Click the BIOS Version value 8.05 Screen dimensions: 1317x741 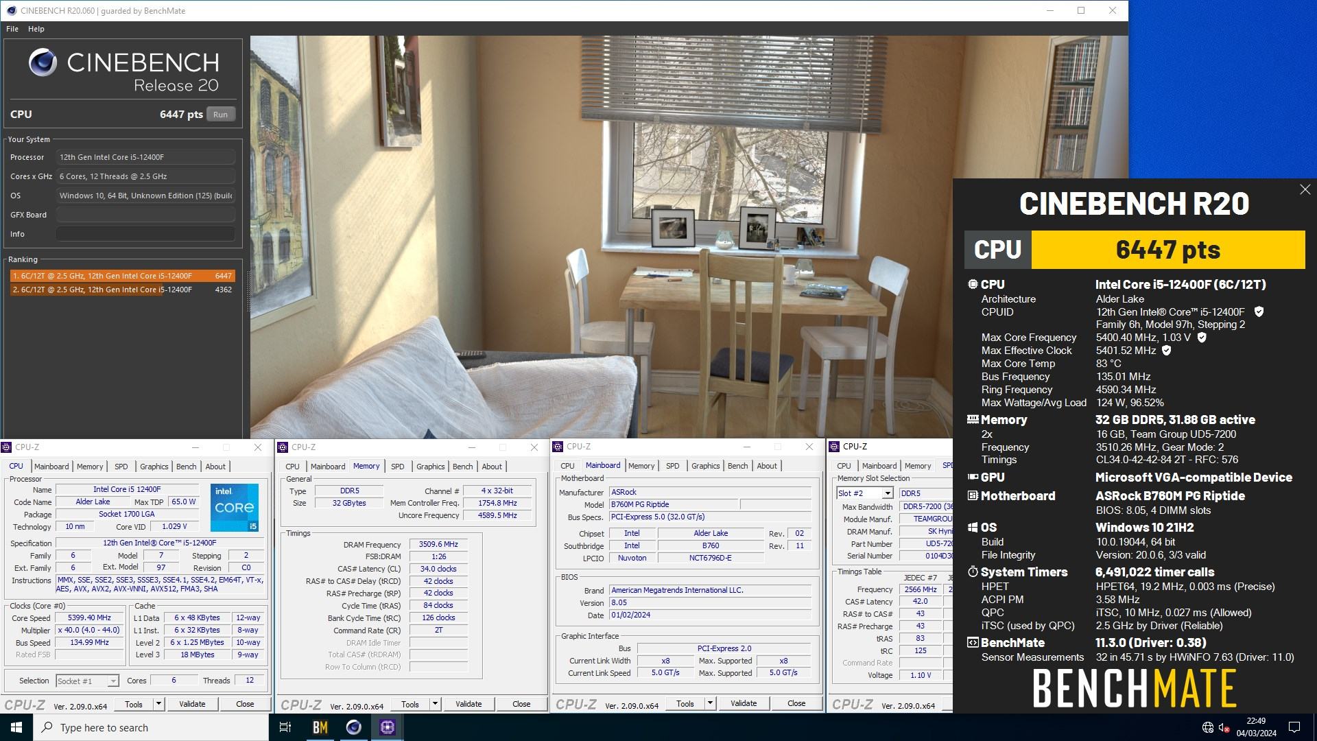coord(710,603)
